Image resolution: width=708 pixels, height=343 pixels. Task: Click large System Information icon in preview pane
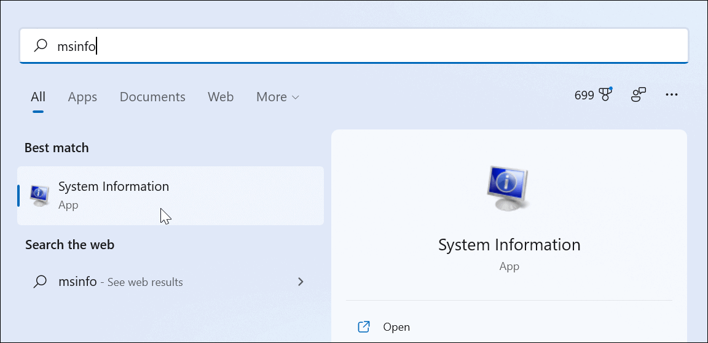pyautogui.click(x=508, y=188)
